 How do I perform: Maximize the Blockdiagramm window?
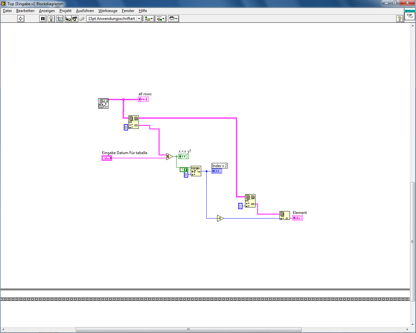click(395, 3)
